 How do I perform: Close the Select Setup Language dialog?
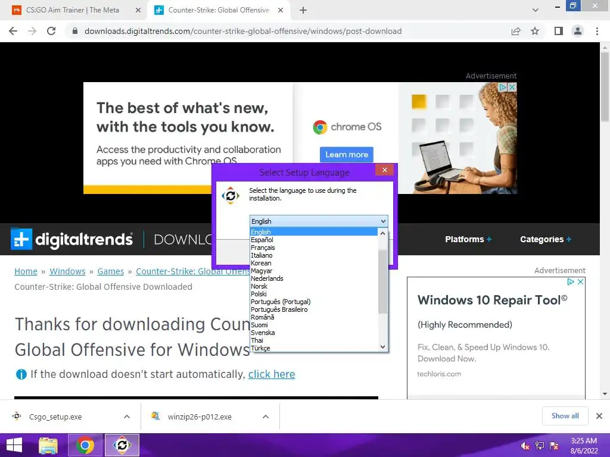pyautogui.click(x=385, y=170)
